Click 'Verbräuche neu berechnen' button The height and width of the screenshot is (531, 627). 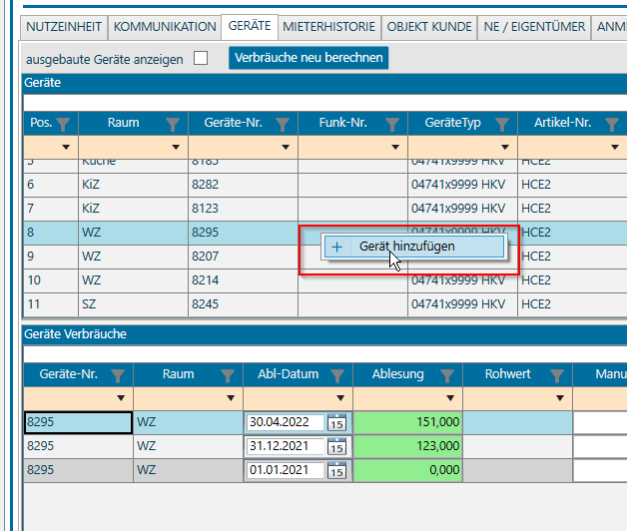click(309, 58)
